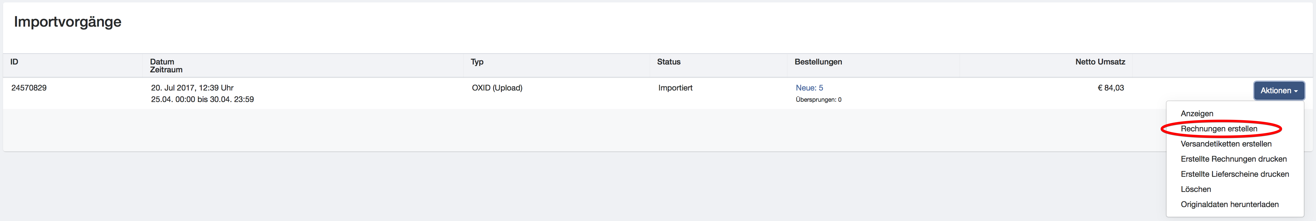This screenshot has height=221, width=1316.
Task: Select Originaldaten herunterladen
Action: click(1229, 205)
